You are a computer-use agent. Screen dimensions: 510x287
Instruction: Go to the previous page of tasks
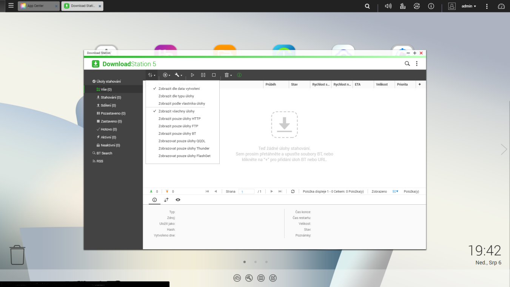click(216, 191)
